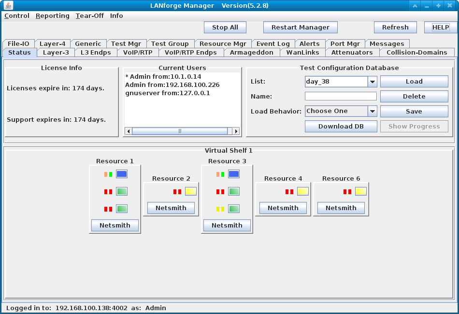Click Resource 2 red indicator lights
459x314 pixels.
tap(177, 192)
